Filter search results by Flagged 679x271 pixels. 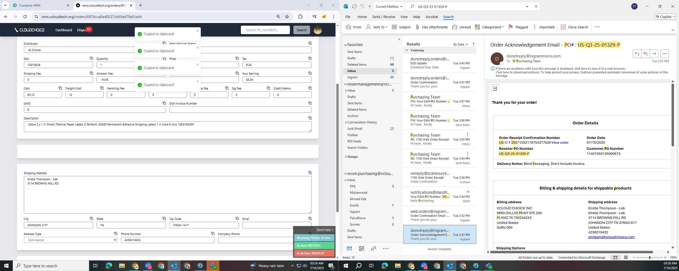(518, 27)
